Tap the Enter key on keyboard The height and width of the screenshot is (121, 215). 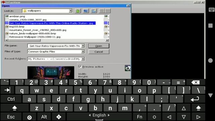click(x=195, y=99)
